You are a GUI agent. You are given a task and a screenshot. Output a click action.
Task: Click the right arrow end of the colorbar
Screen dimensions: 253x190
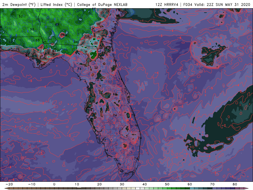click(x=247, y=188)
